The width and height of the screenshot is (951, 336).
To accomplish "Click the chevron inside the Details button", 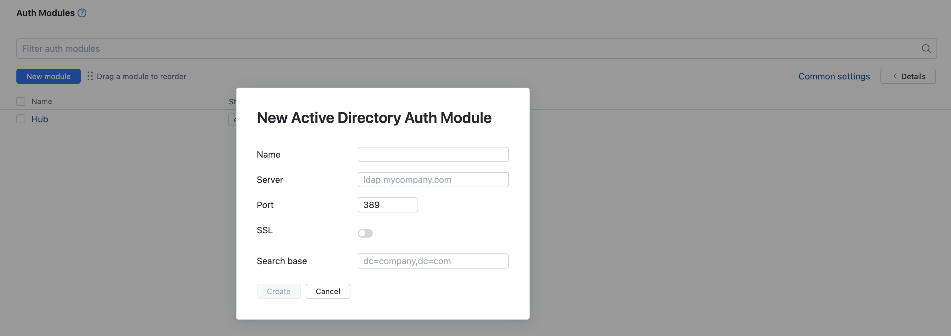I will point(895,76).
